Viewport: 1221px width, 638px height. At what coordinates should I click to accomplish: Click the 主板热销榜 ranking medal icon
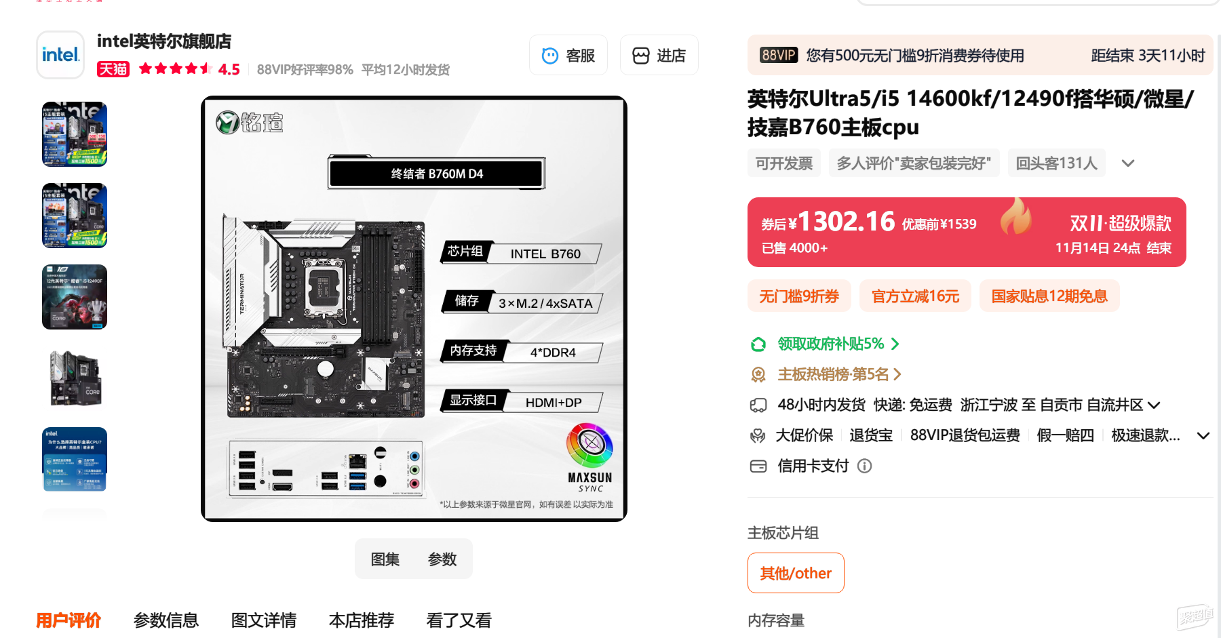pos(758,374)
